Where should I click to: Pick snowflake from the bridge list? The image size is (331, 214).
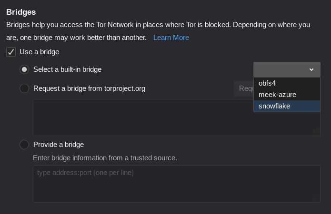(x=287, y=106)
